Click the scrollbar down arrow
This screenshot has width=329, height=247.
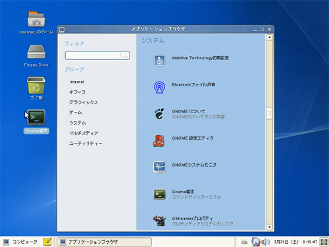pyautogui.click(x=270, y=227)
